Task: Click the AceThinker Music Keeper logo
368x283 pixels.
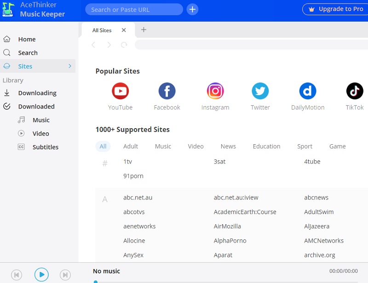Action: pos(8,9)
